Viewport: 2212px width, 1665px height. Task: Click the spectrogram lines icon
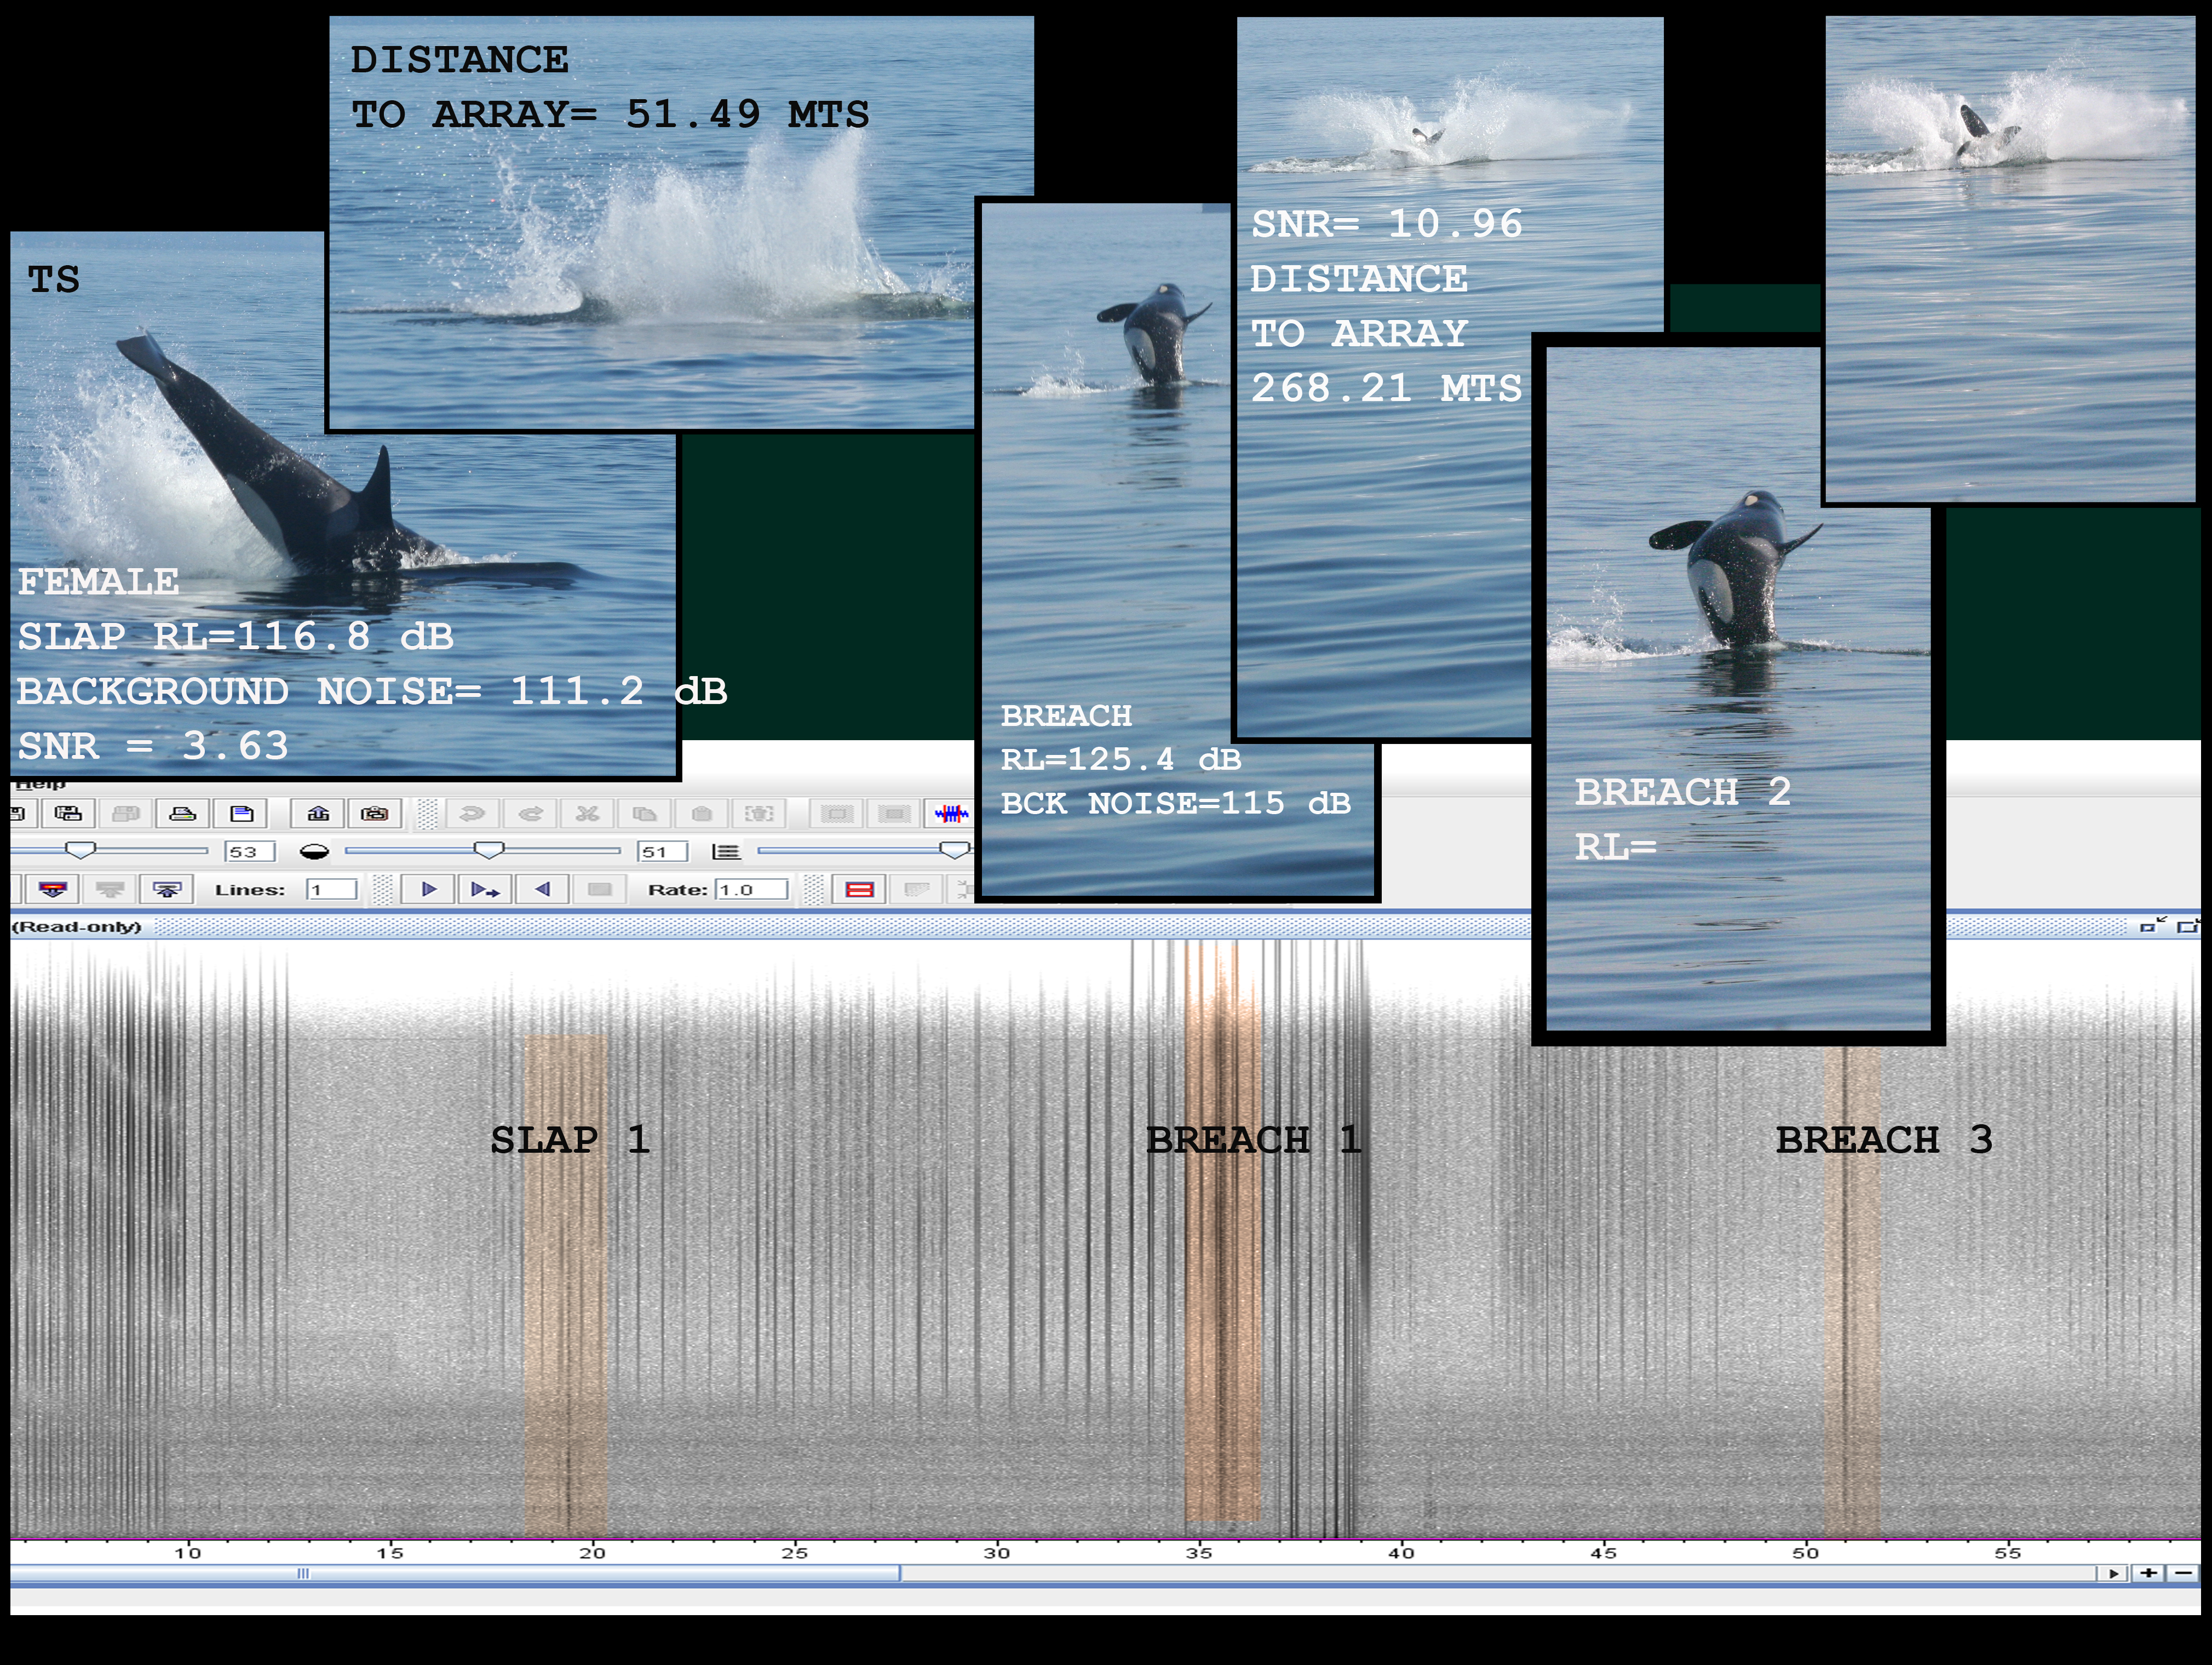click(x=725, y=851)
